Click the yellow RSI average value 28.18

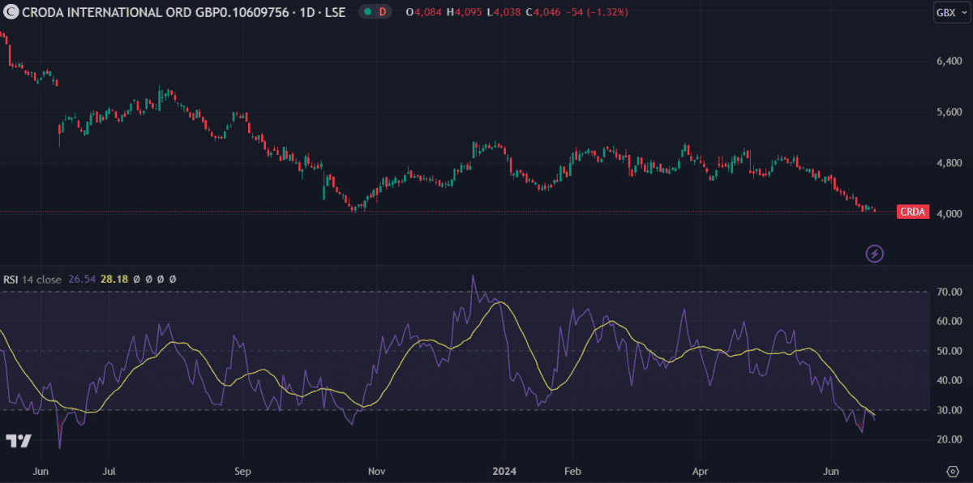coord(114,279)
